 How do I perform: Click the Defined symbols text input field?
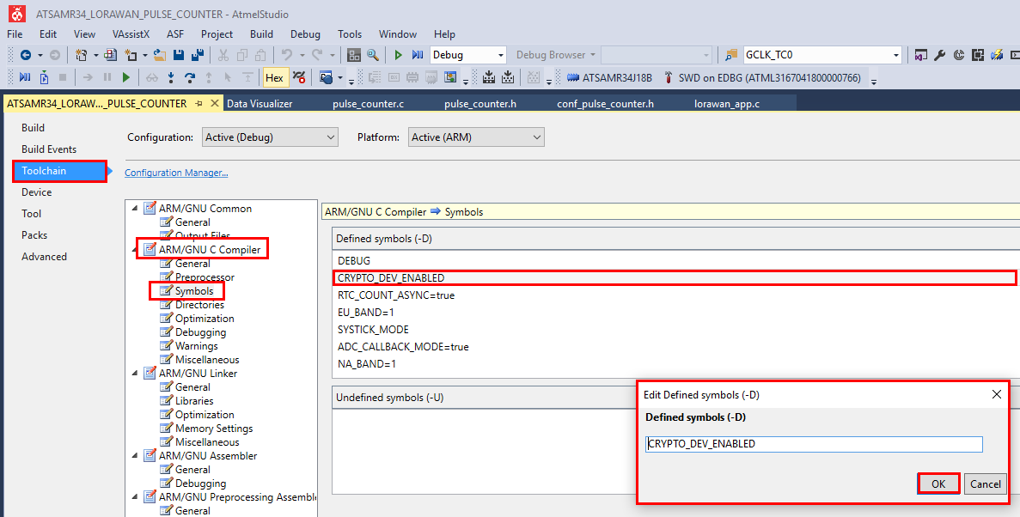tap(813, 444)
